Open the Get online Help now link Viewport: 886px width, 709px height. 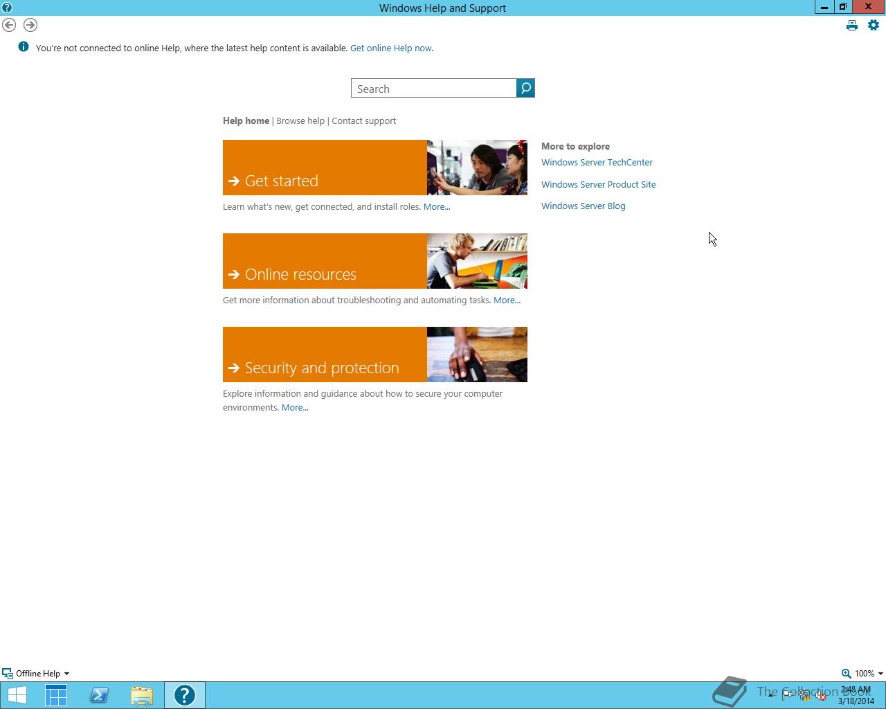pyautogui.click(x=391, y=48)
